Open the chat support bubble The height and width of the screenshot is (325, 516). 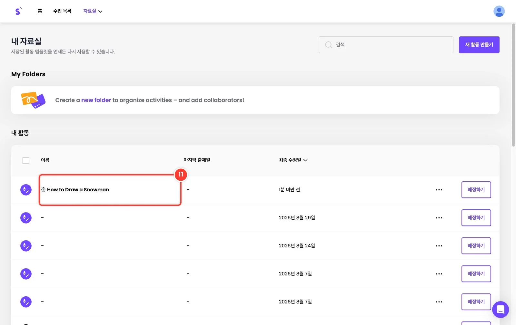(501, 310)
